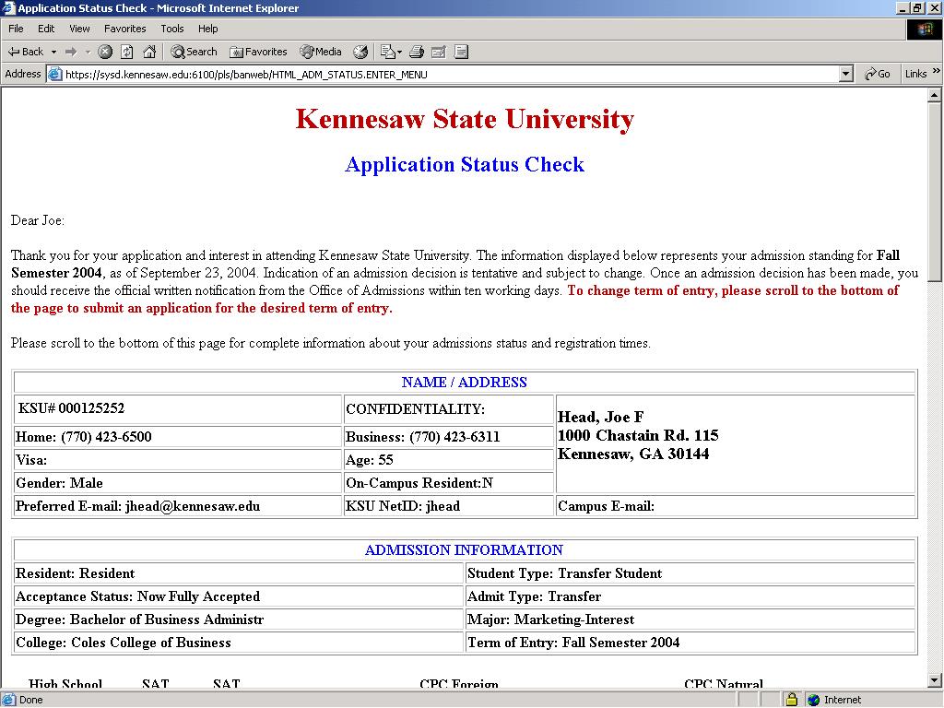The height and width of the screenshot is (708, 944).
Task: Open the View menu
Action: 79,29
